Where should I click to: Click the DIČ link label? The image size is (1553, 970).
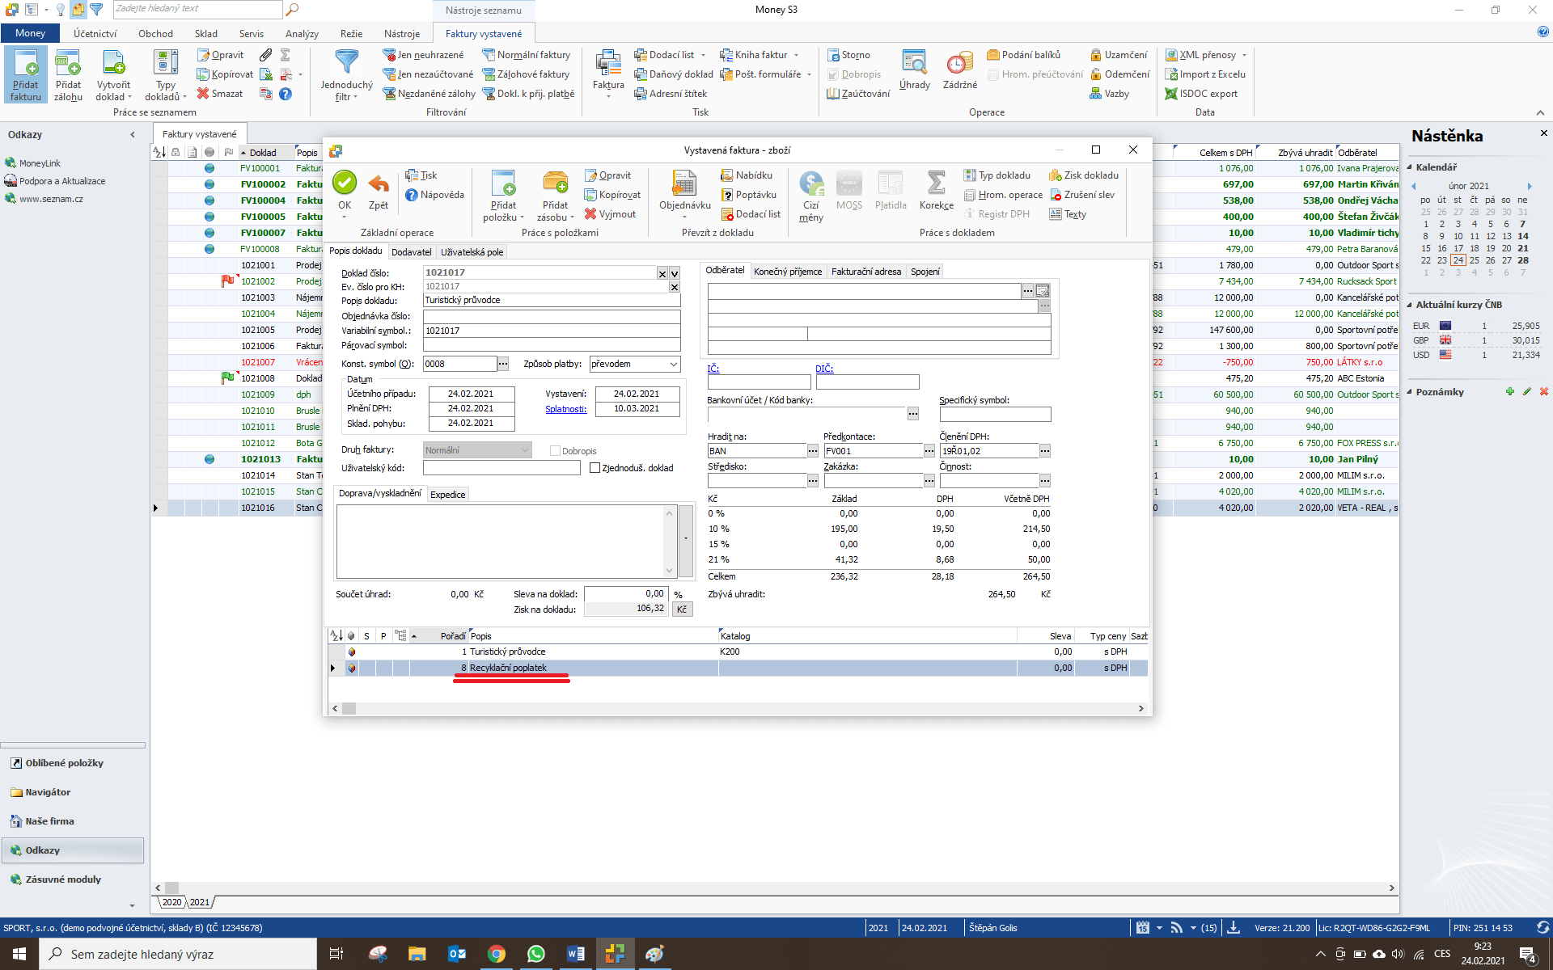click(823, 369)
